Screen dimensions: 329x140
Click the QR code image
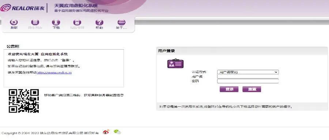pyautogui.click(x=24, y=101)
